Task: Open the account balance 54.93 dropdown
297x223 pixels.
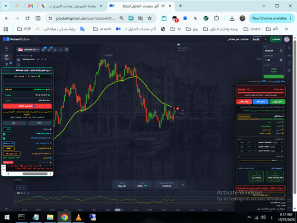Action: click(x=260, y=39)
